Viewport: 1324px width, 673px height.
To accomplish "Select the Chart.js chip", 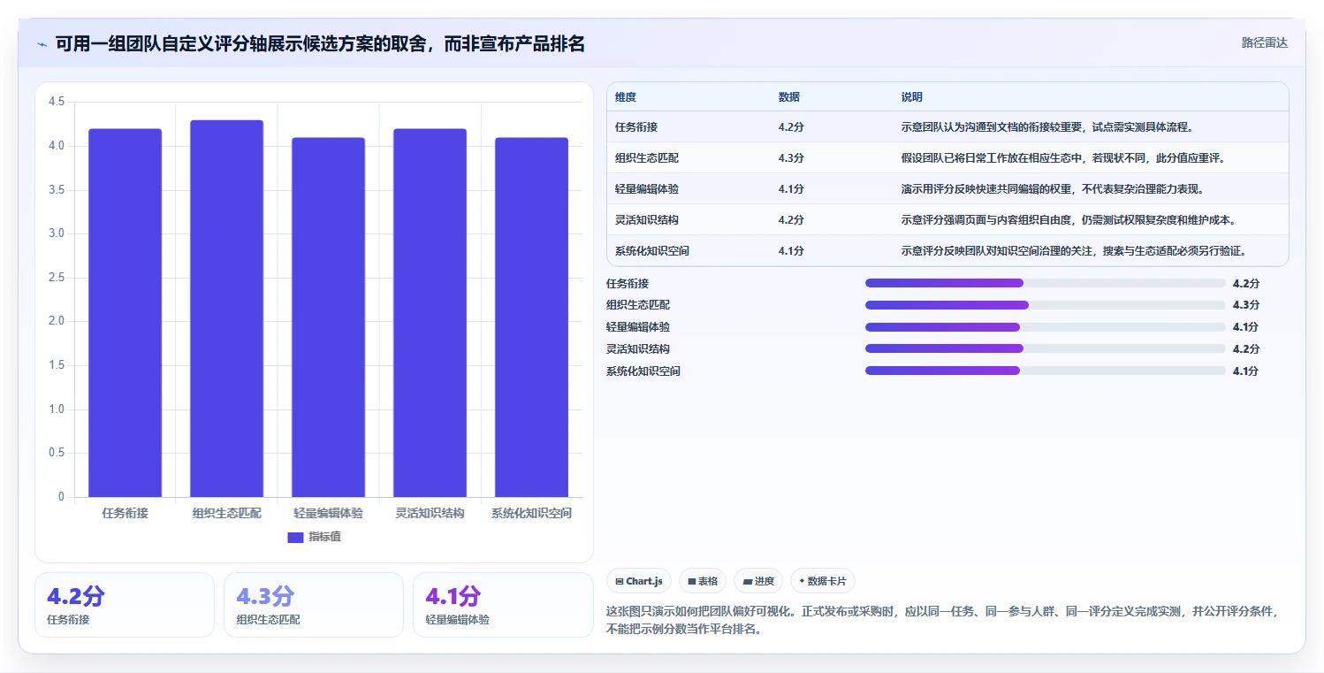I will (638, 581).
